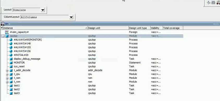The image size is (220, 101).
Task: Click the module icon beside t_ram
Action: point(11,78)
